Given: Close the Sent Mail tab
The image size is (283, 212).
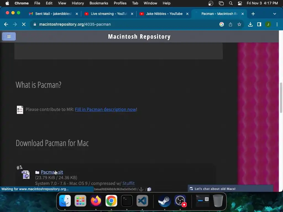Looking at the screenshot, I should [x=77, y=14].
